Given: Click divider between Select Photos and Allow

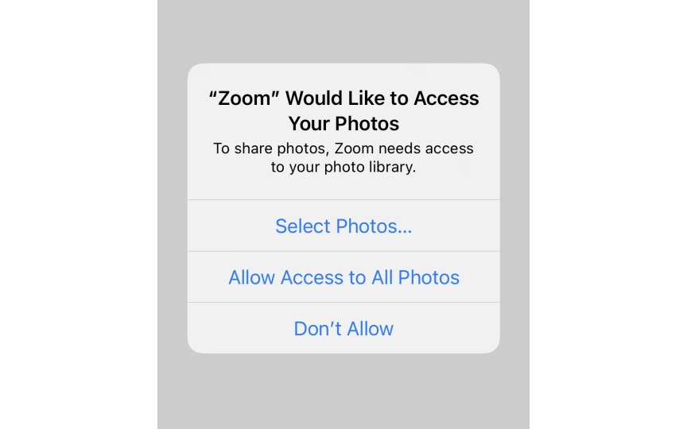Looking at the screenshot, I should tap(343, 251).
